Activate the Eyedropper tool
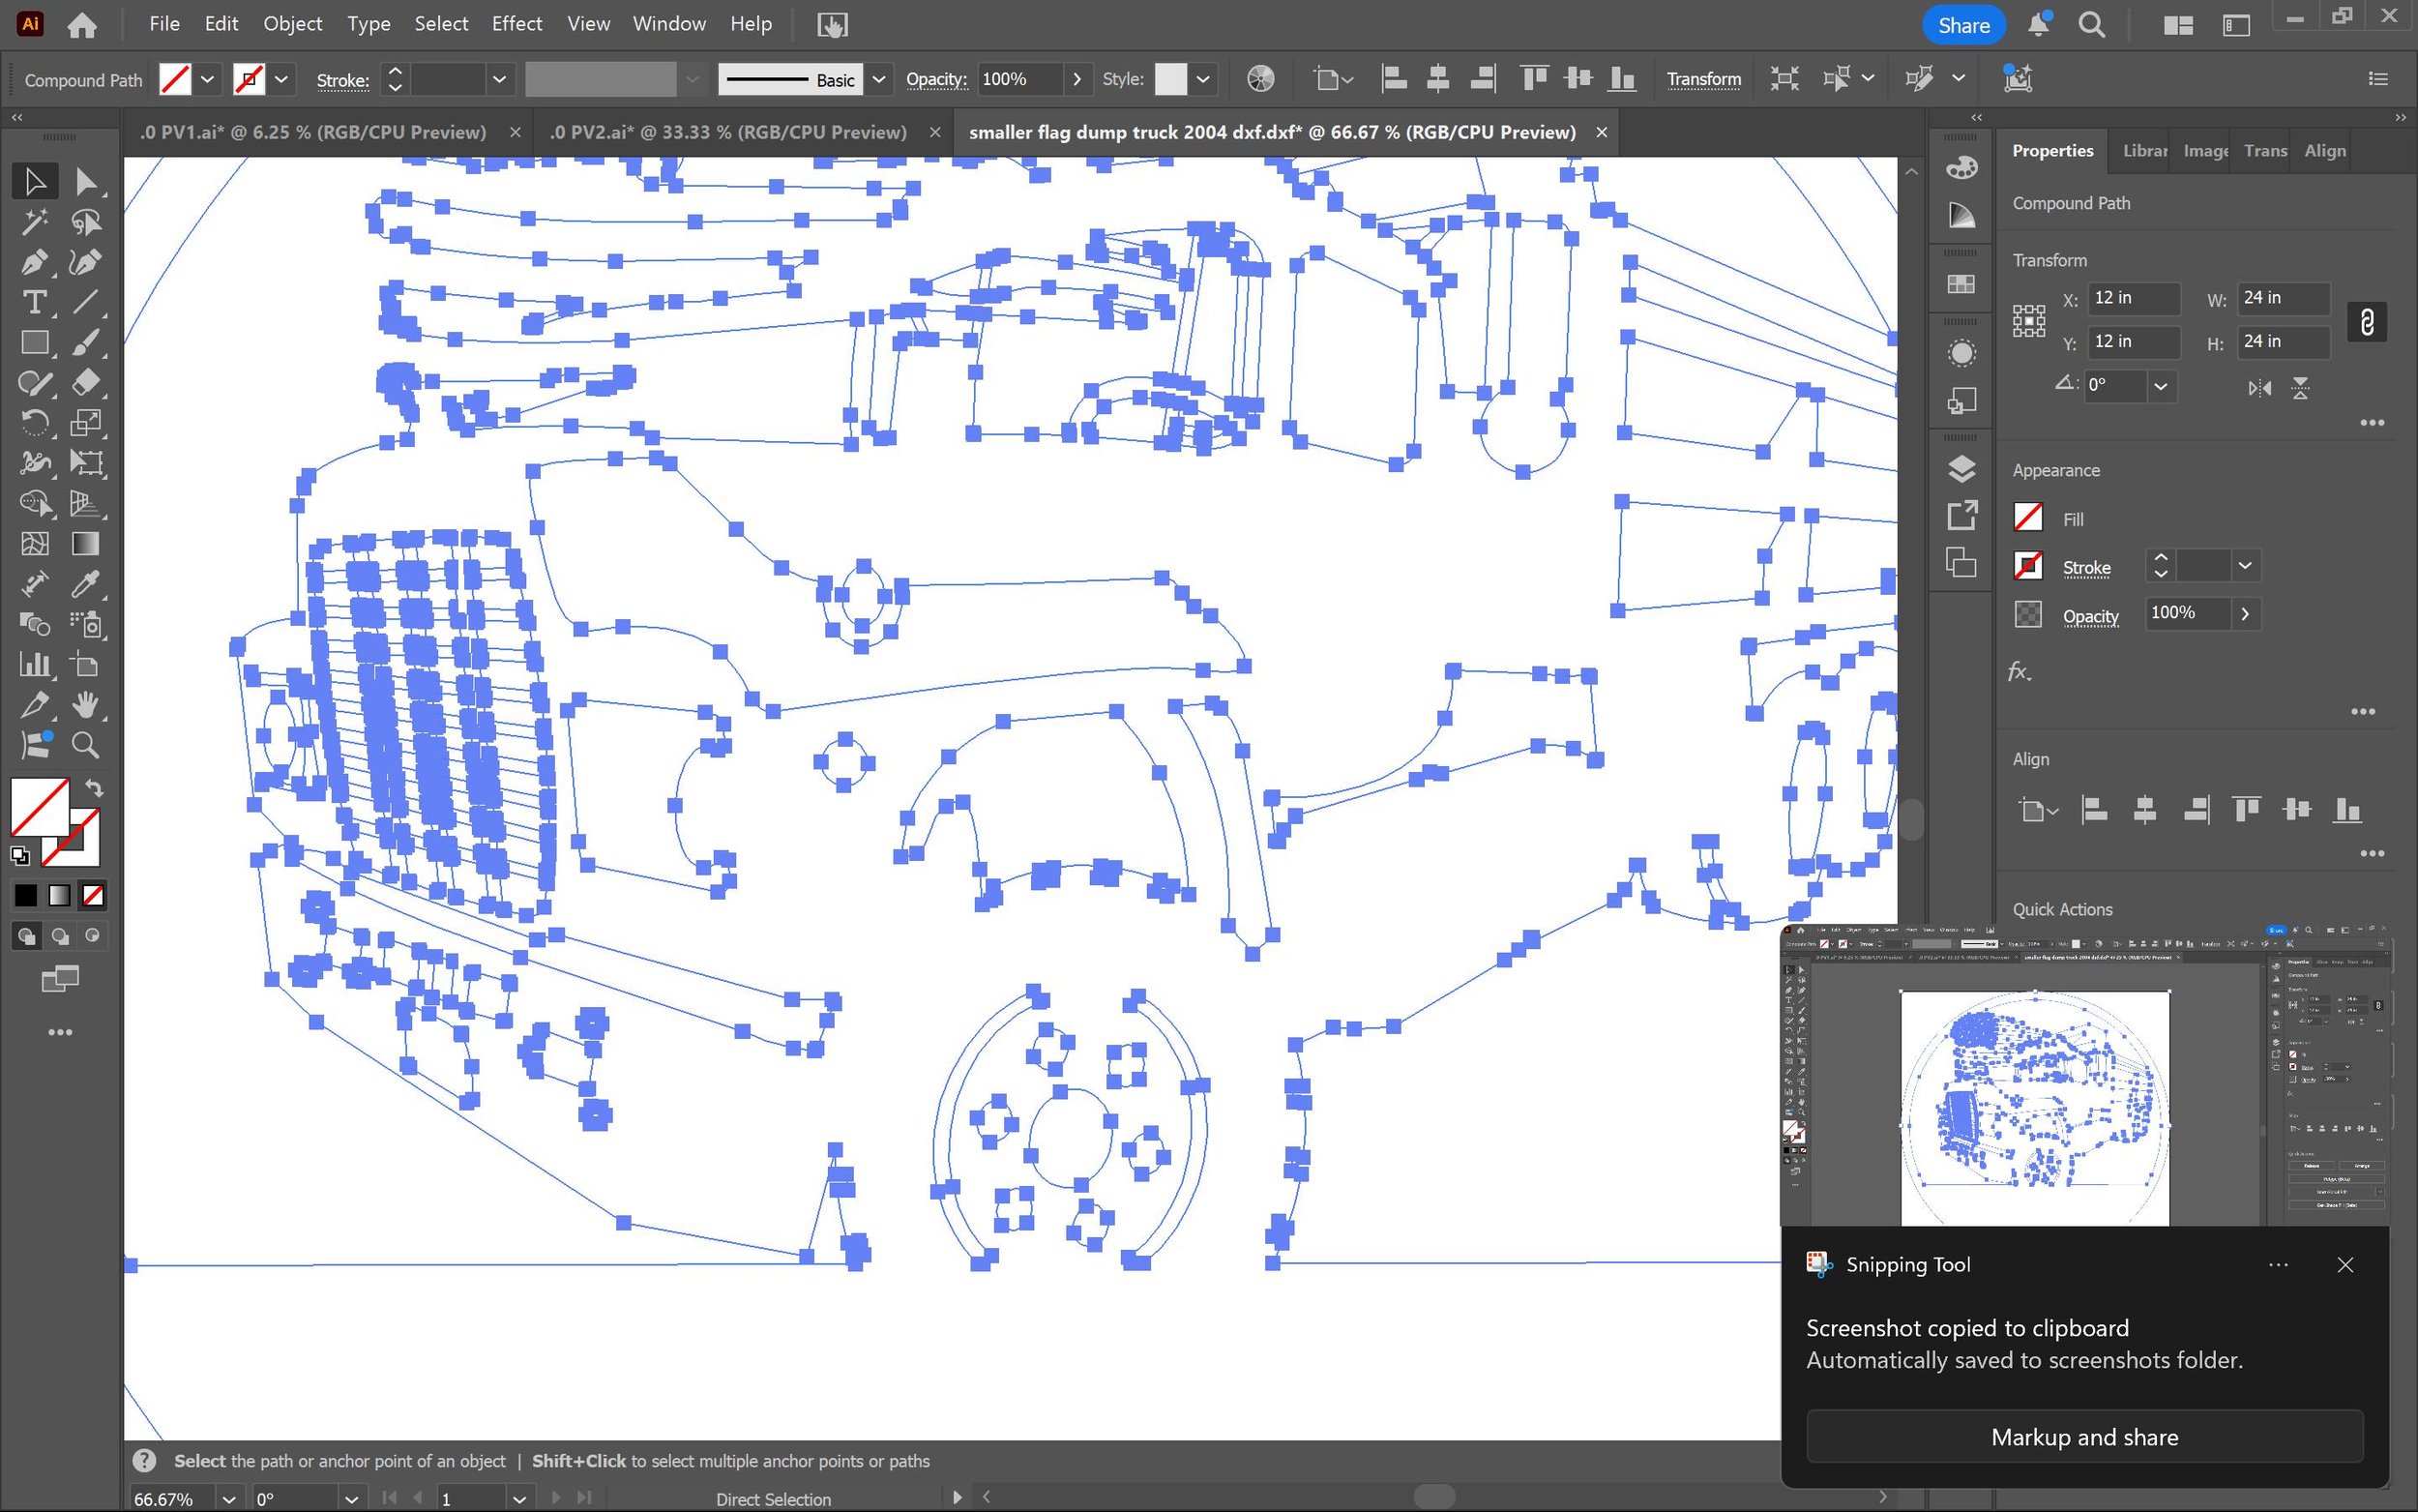 pyautogui.click(x=85, y=584)
